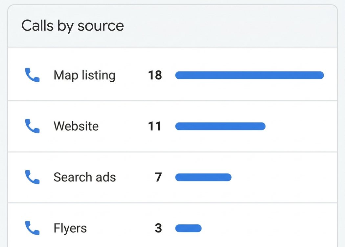Click the blue bar for Website calls
The height and width of the screenshot is (247, 345).
(220, 126)
